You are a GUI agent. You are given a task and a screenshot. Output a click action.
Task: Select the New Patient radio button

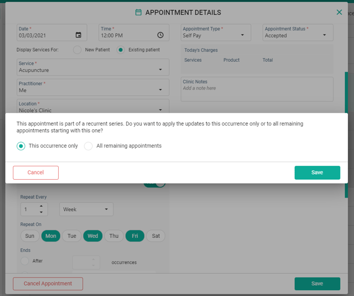click(77, 50)
